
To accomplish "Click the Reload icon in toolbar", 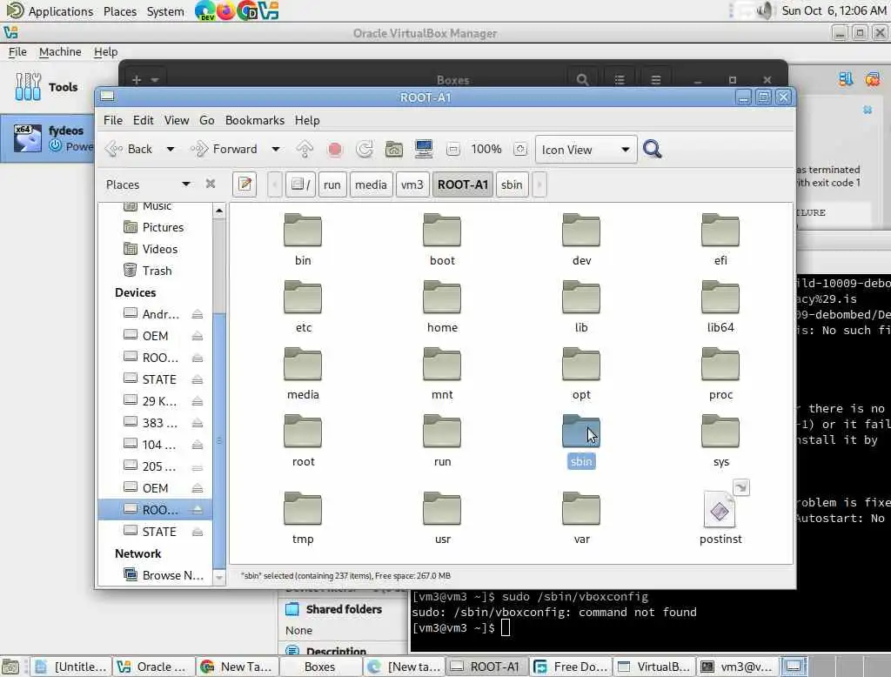I will tap(365, 149).
